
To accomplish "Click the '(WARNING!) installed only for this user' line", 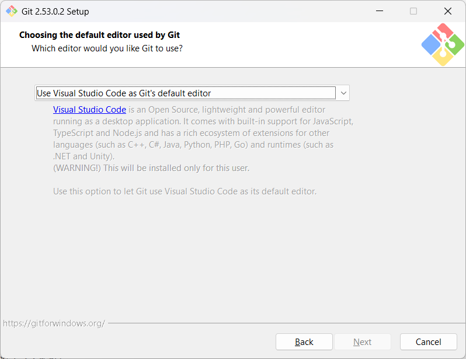I will pos(151,168).
